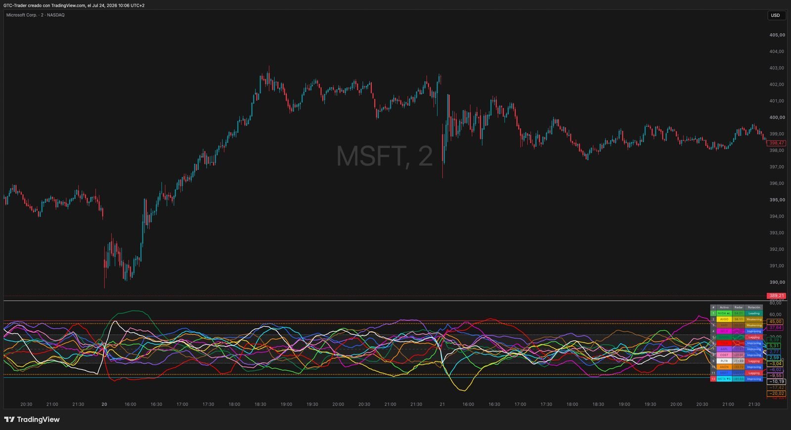Open the USD currency selector
This screenshot has height=430, width=791.
click(776, 15)
